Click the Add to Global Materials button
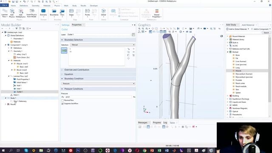Screen dimensions: 272x153 pos(238,29)
